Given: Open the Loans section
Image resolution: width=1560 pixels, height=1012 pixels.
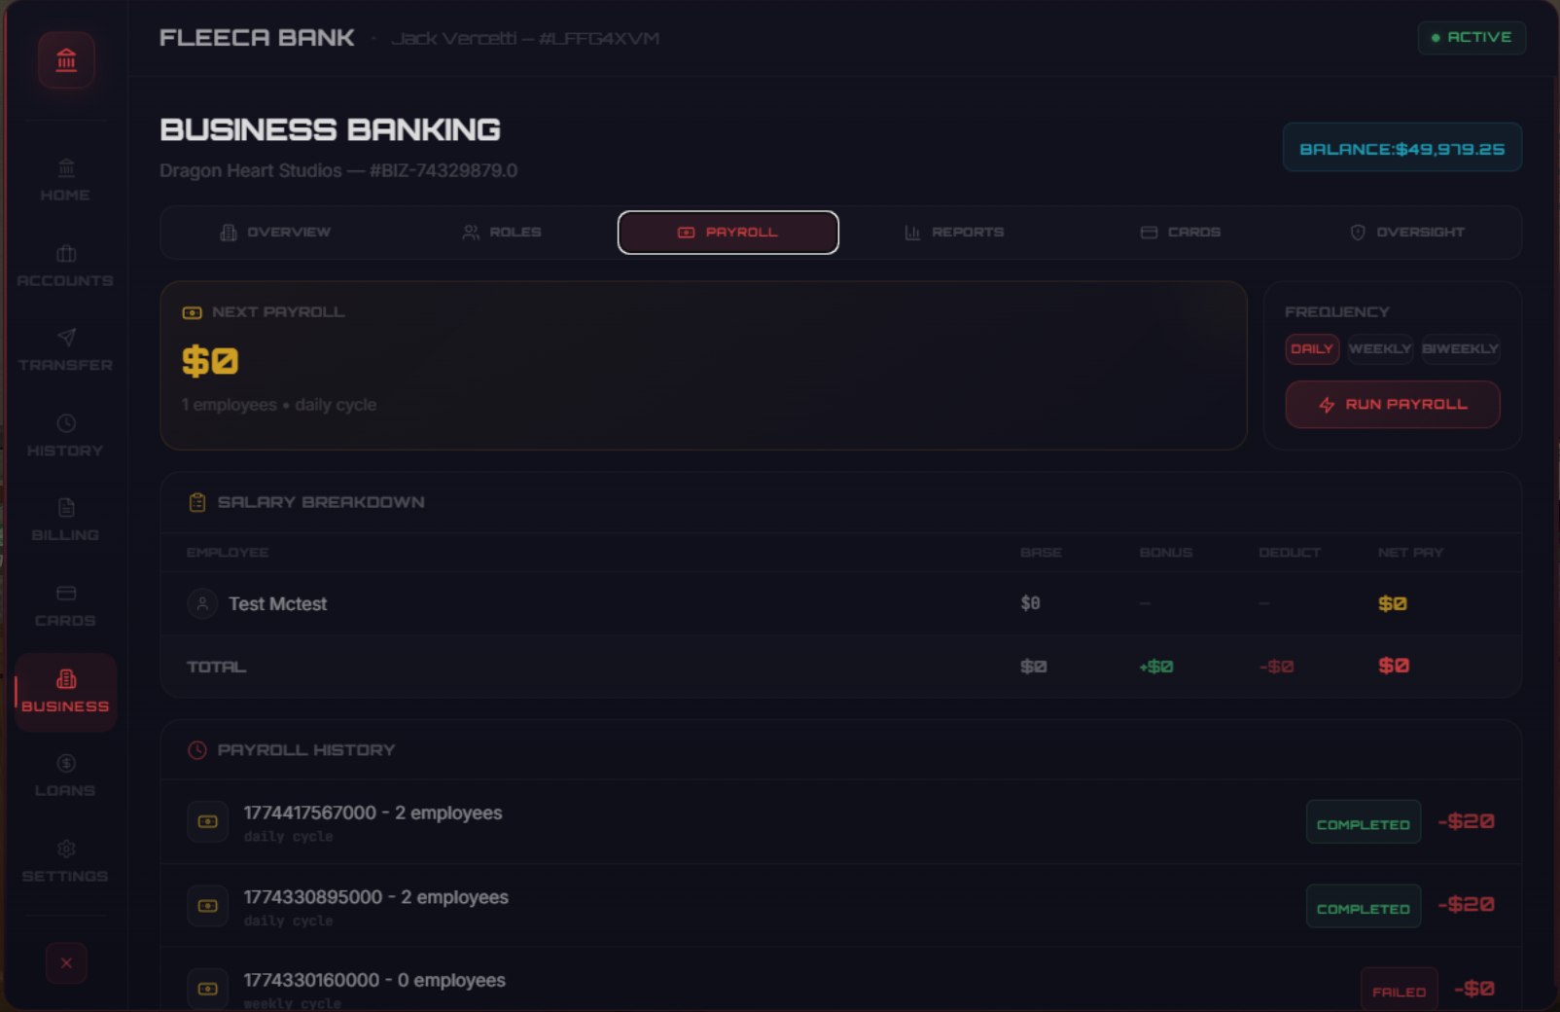Looking at the screenshot, I should click(x=65, y=777).
